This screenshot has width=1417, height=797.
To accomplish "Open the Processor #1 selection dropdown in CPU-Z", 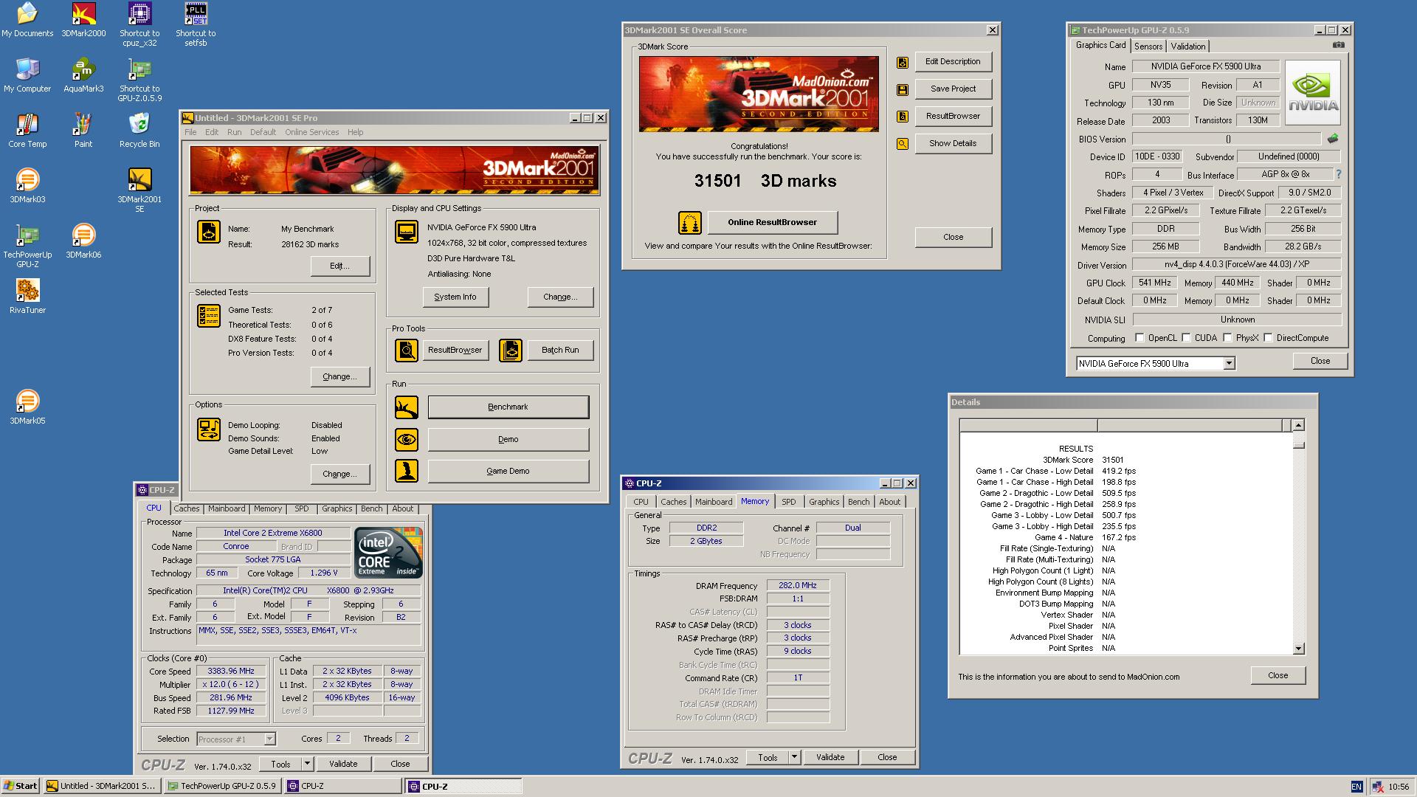I will coord(269,739).
